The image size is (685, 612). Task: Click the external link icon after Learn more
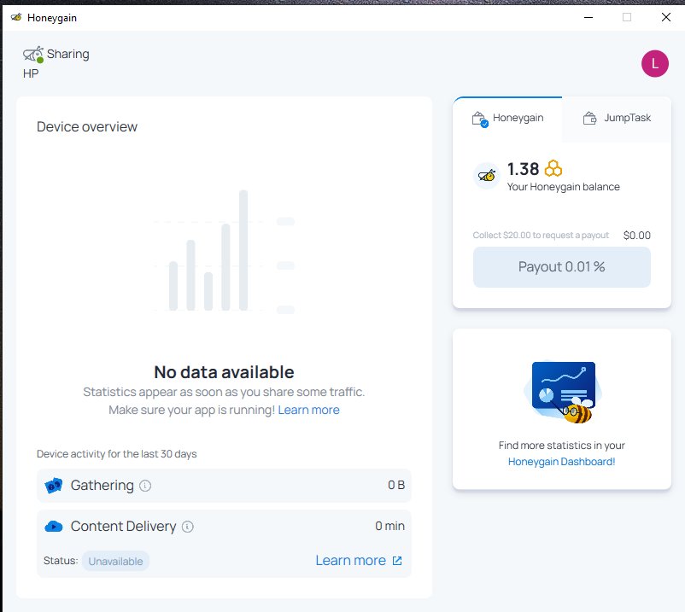click(397, 561)
